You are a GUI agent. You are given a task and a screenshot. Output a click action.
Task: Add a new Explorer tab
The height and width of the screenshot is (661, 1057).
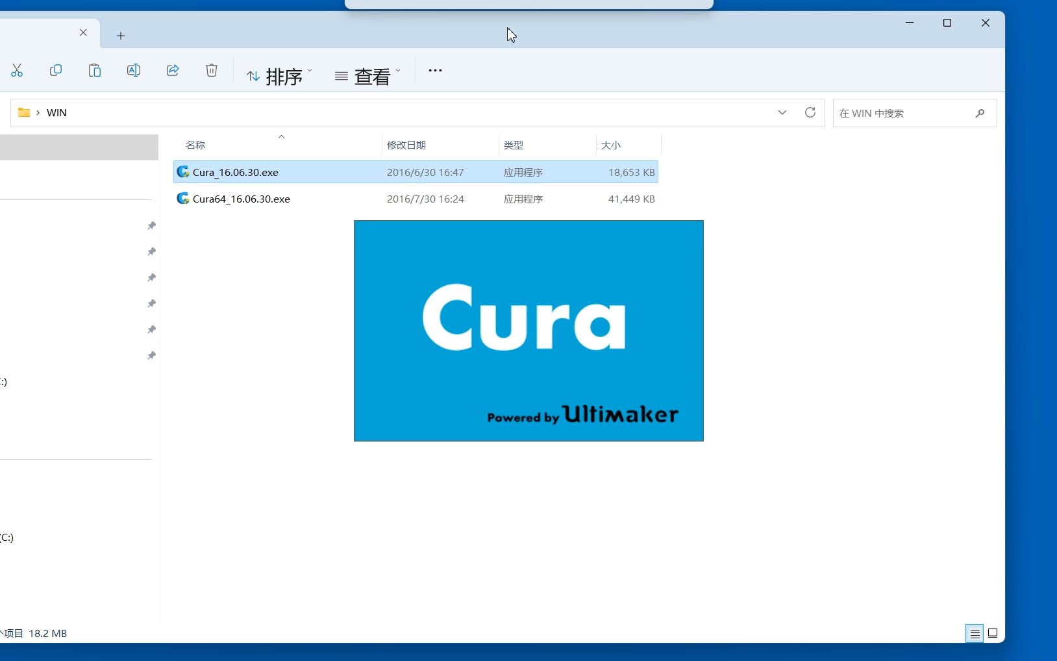coord(121,36)
